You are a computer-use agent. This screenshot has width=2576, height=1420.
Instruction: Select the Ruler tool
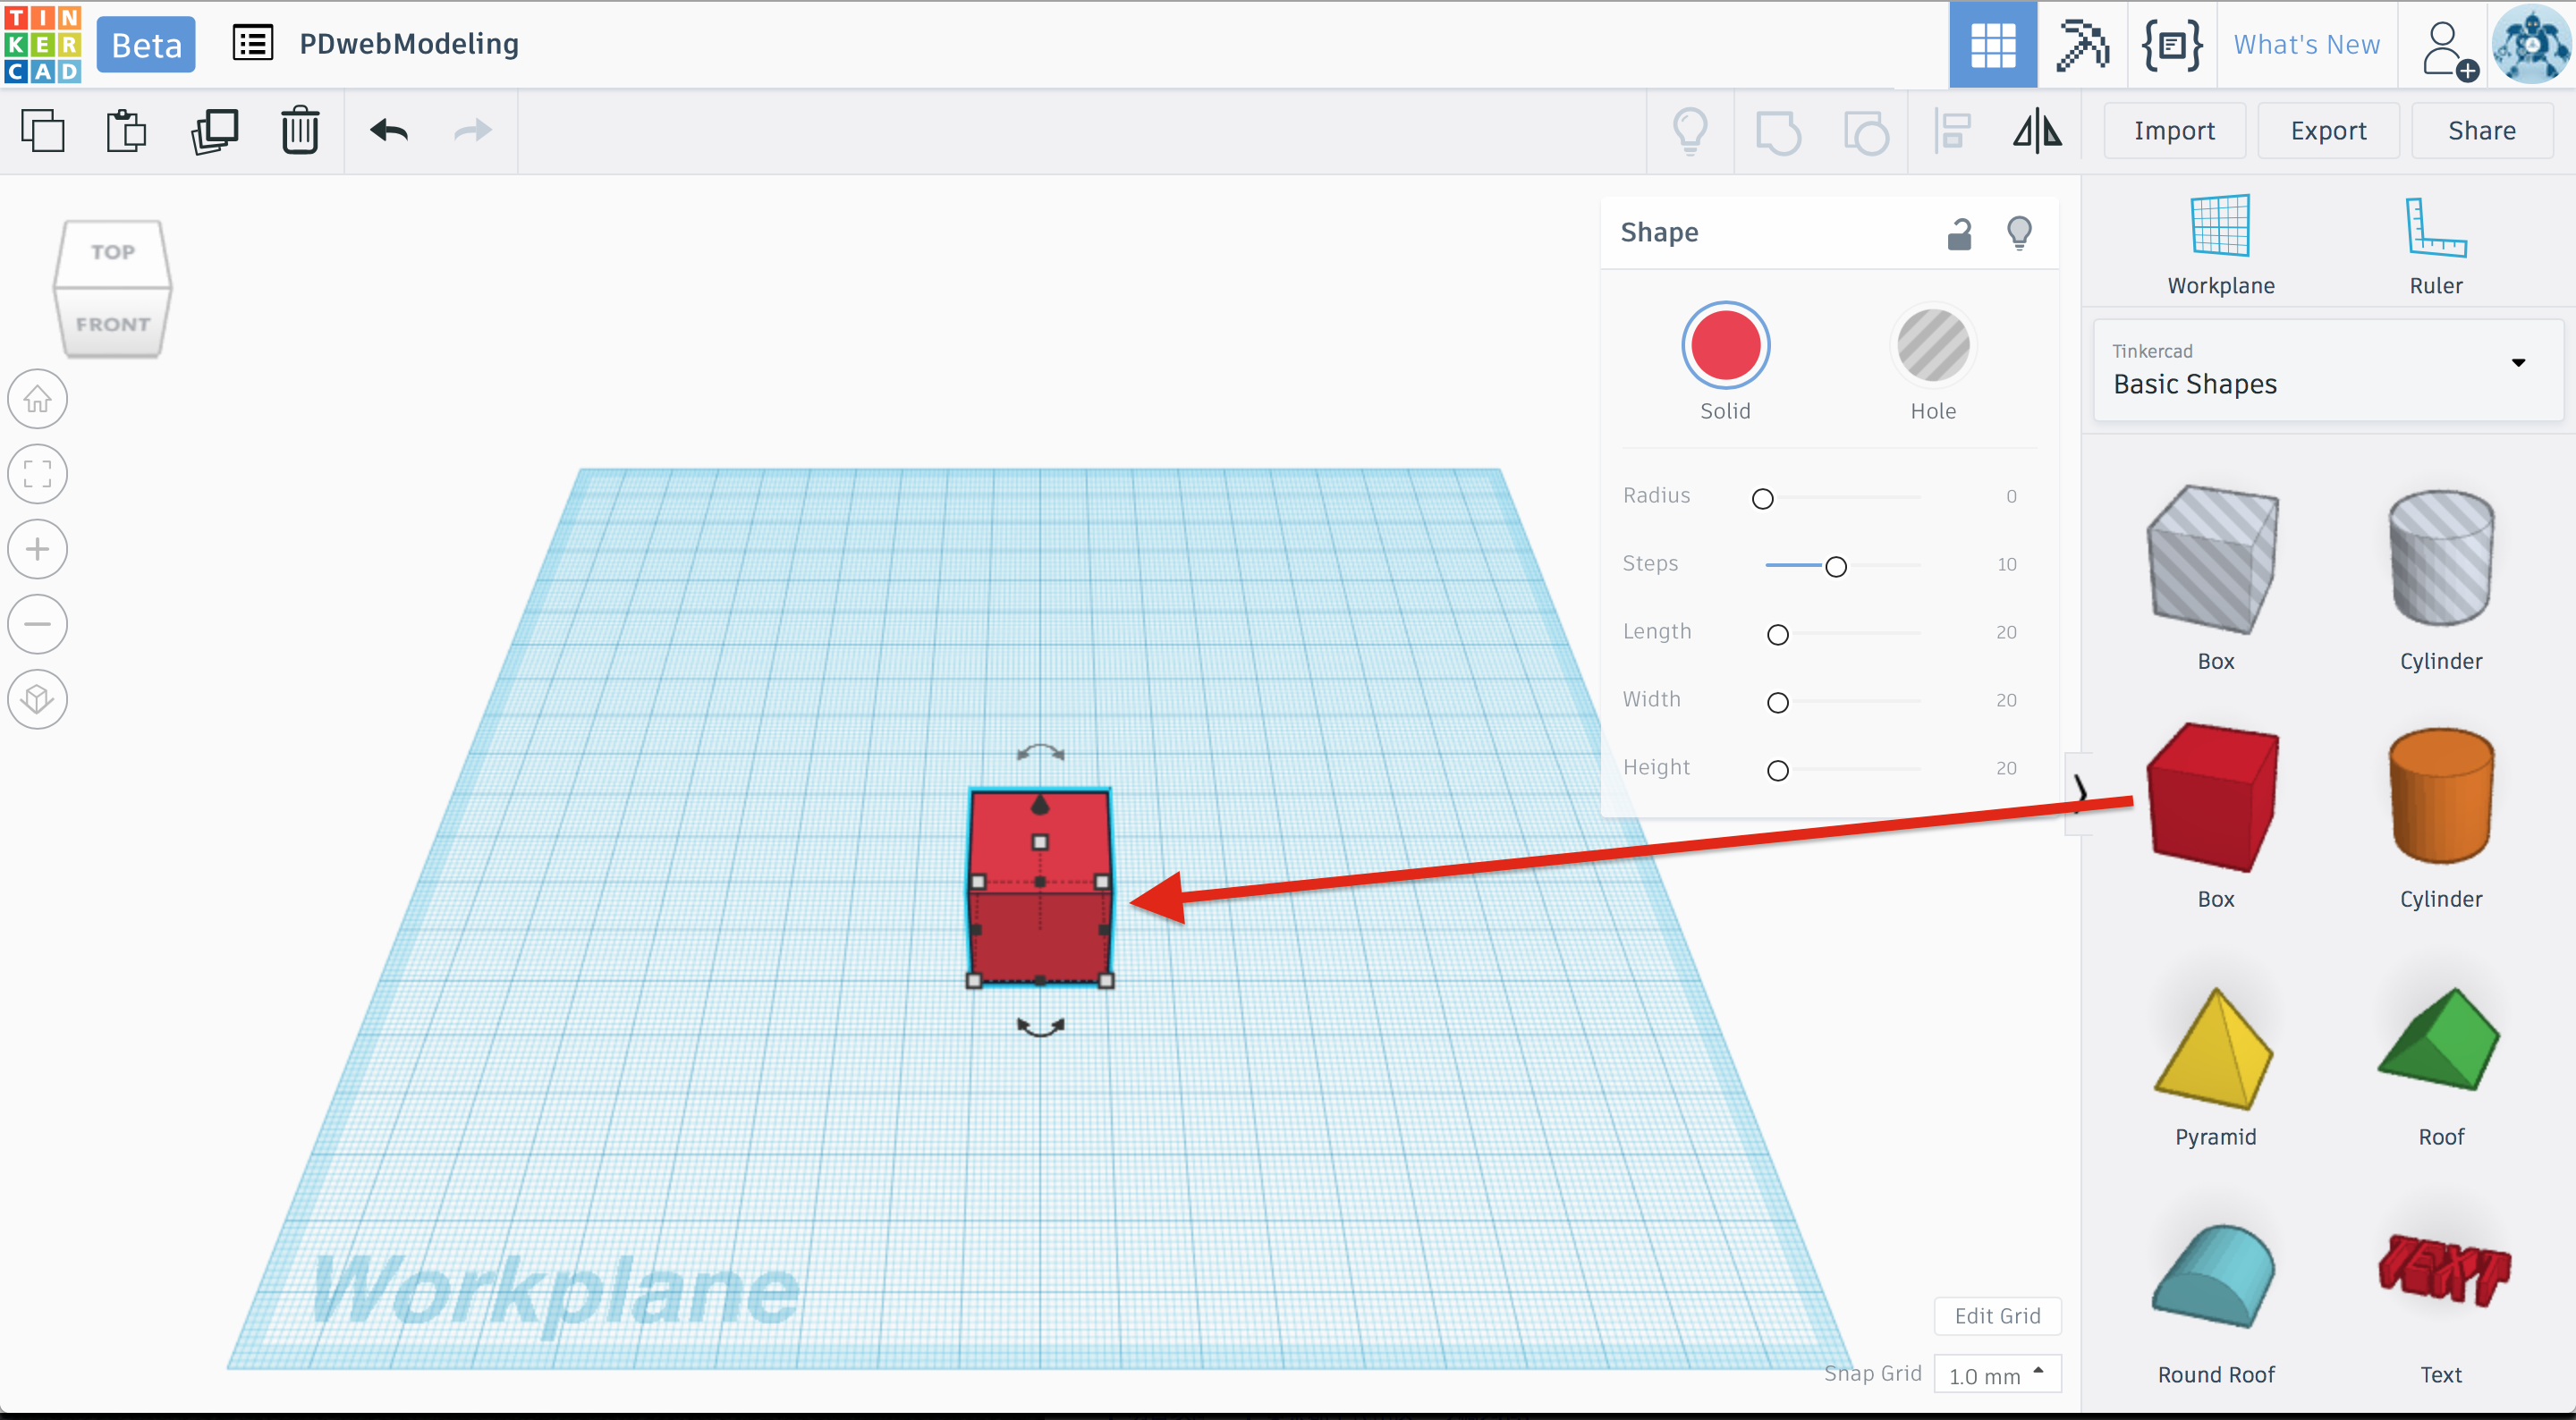[x=2435, y=245]
